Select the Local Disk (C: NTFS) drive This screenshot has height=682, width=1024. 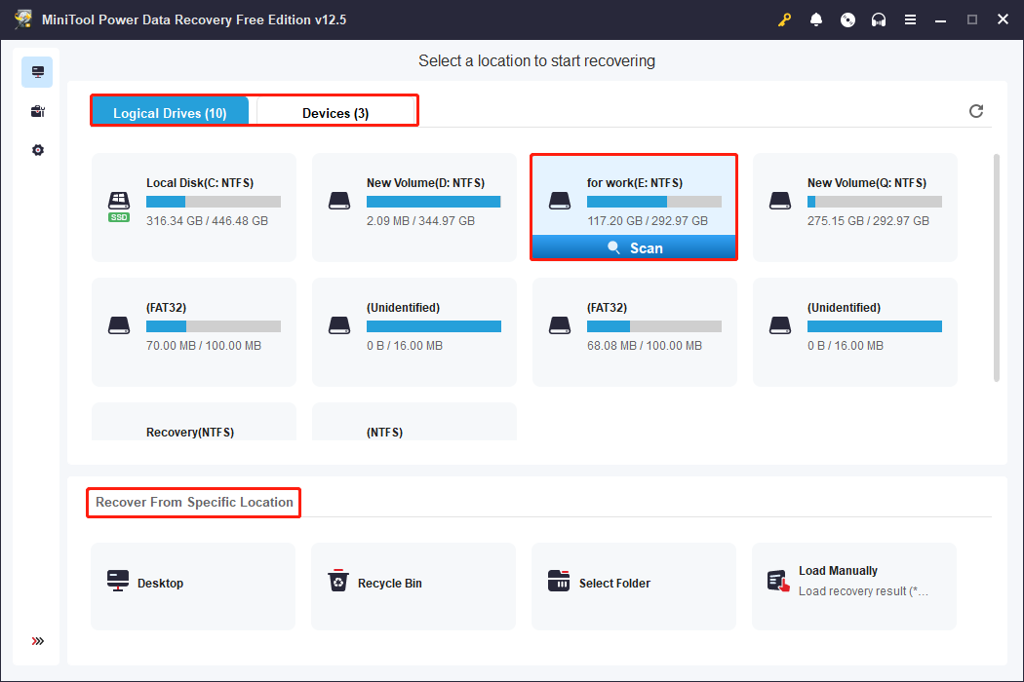click(x=194, y=207)
